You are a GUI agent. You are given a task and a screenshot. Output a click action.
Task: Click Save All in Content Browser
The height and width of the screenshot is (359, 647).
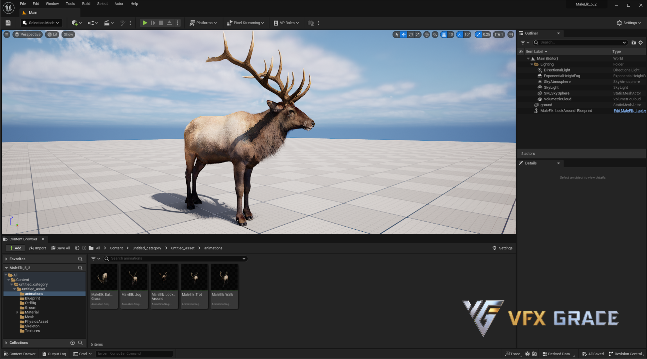point(61,248)
